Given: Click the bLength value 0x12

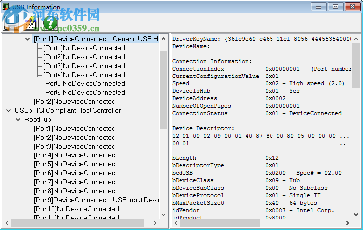Looking at the screenshot, I should (x=272, y=158).
